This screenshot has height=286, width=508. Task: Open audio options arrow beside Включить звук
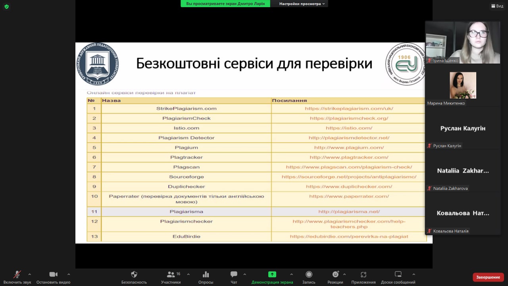click(x=29, y=274)
